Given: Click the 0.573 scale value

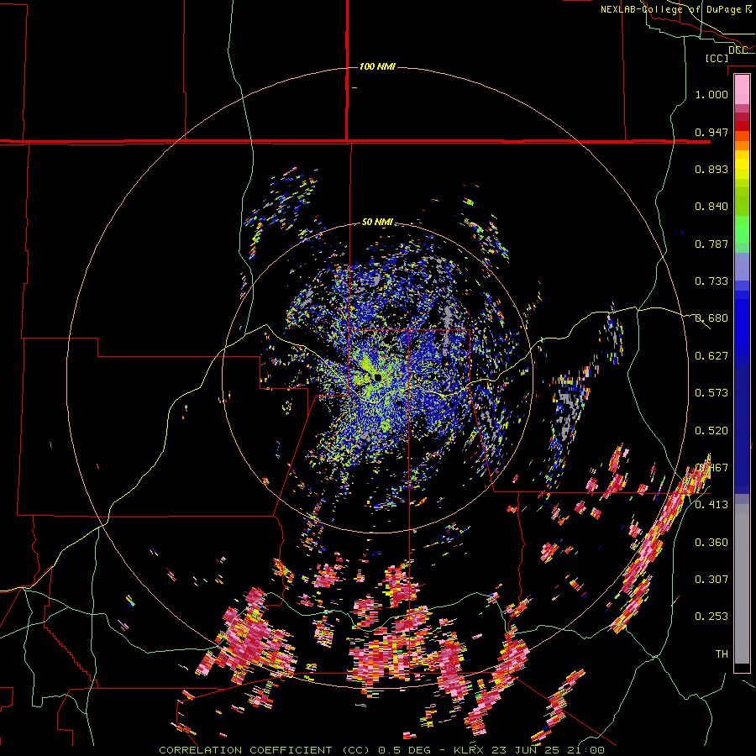Looking at the screenshot, I should [711, 393].
